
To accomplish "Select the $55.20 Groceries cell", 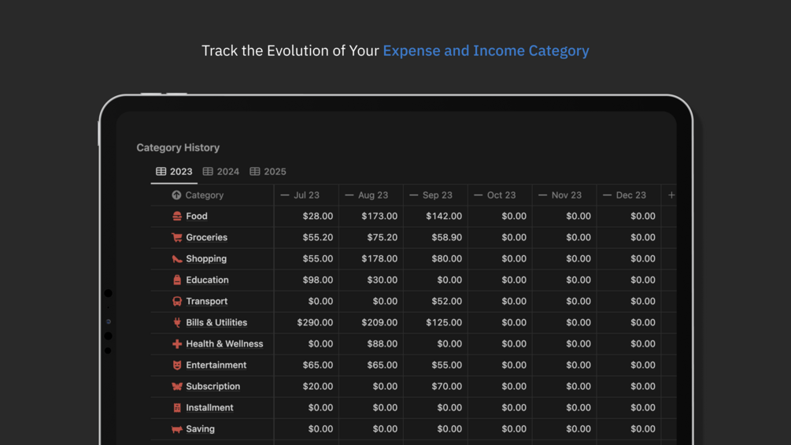I will pyautogui.click(x=306, y=237).
